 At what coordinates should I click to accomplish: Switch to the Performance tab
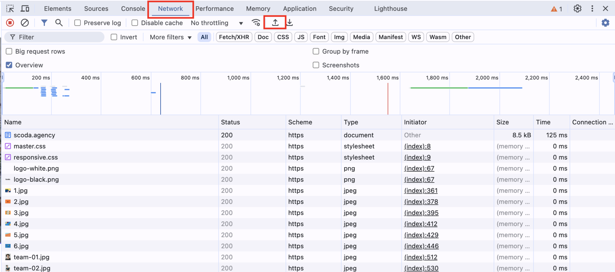[x=214, y=8]
